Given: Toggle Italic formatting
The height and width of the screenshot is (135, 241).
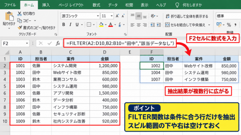Looking at the screenshot, I should (70, 24).
